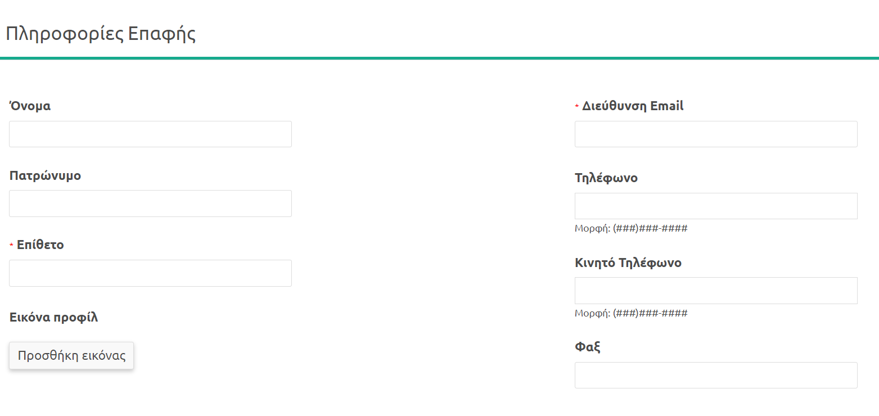Click into the Διεύθυνση Email field
The width and height of the screenshot is (879, 416).
tap(715, 134)
